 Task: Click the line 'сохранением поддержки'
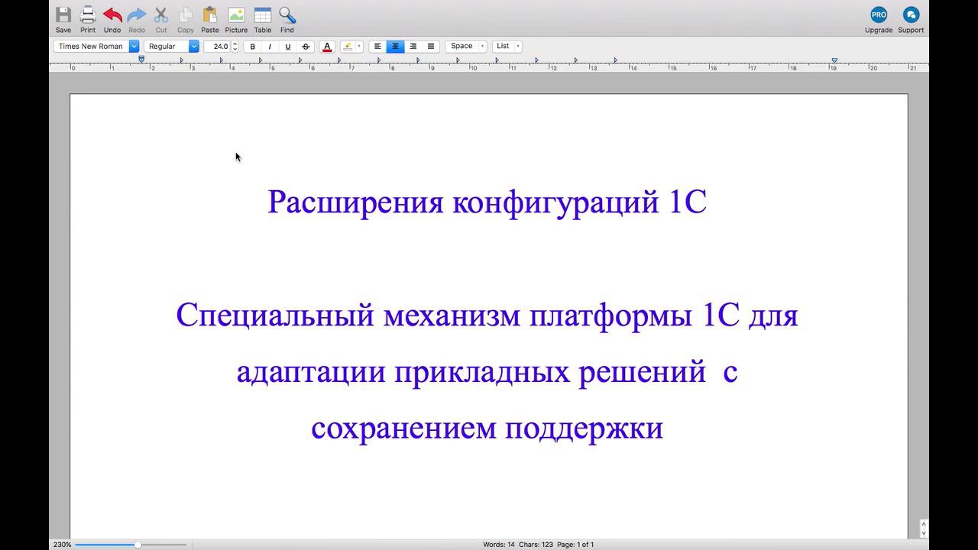coord(487,429)
